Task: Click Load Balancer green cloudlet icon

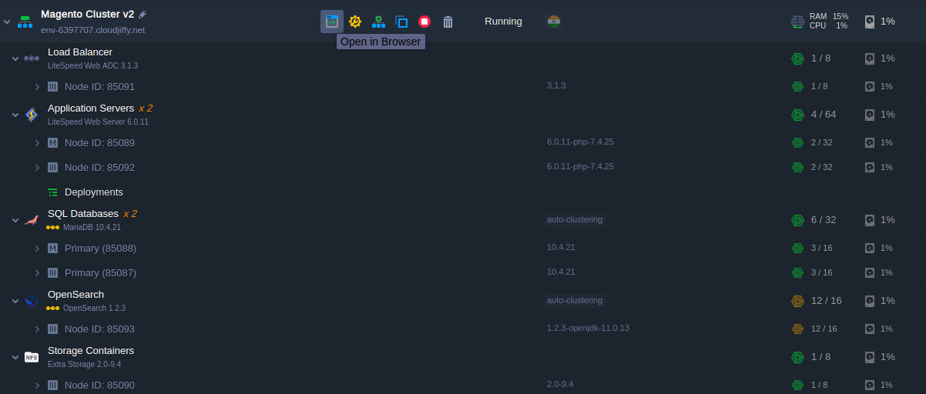Action: point(797,58)
